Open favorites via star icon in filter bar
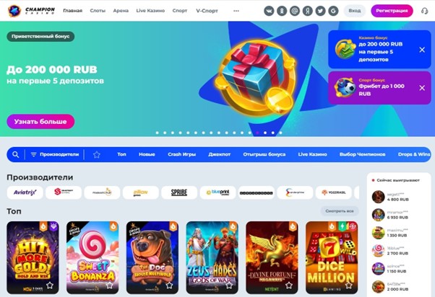 97,154
